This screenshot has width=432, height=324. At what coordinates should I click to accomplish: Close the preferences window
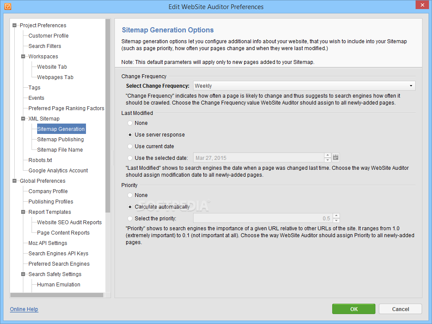[x=422, y=5]
